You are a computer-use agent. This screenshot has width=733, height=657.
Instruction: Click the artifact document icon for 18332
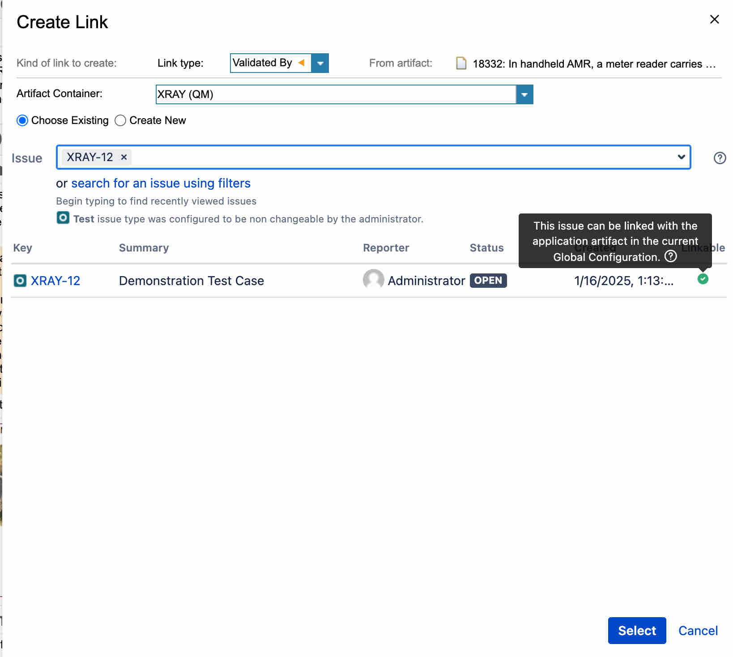click(461, 64)
